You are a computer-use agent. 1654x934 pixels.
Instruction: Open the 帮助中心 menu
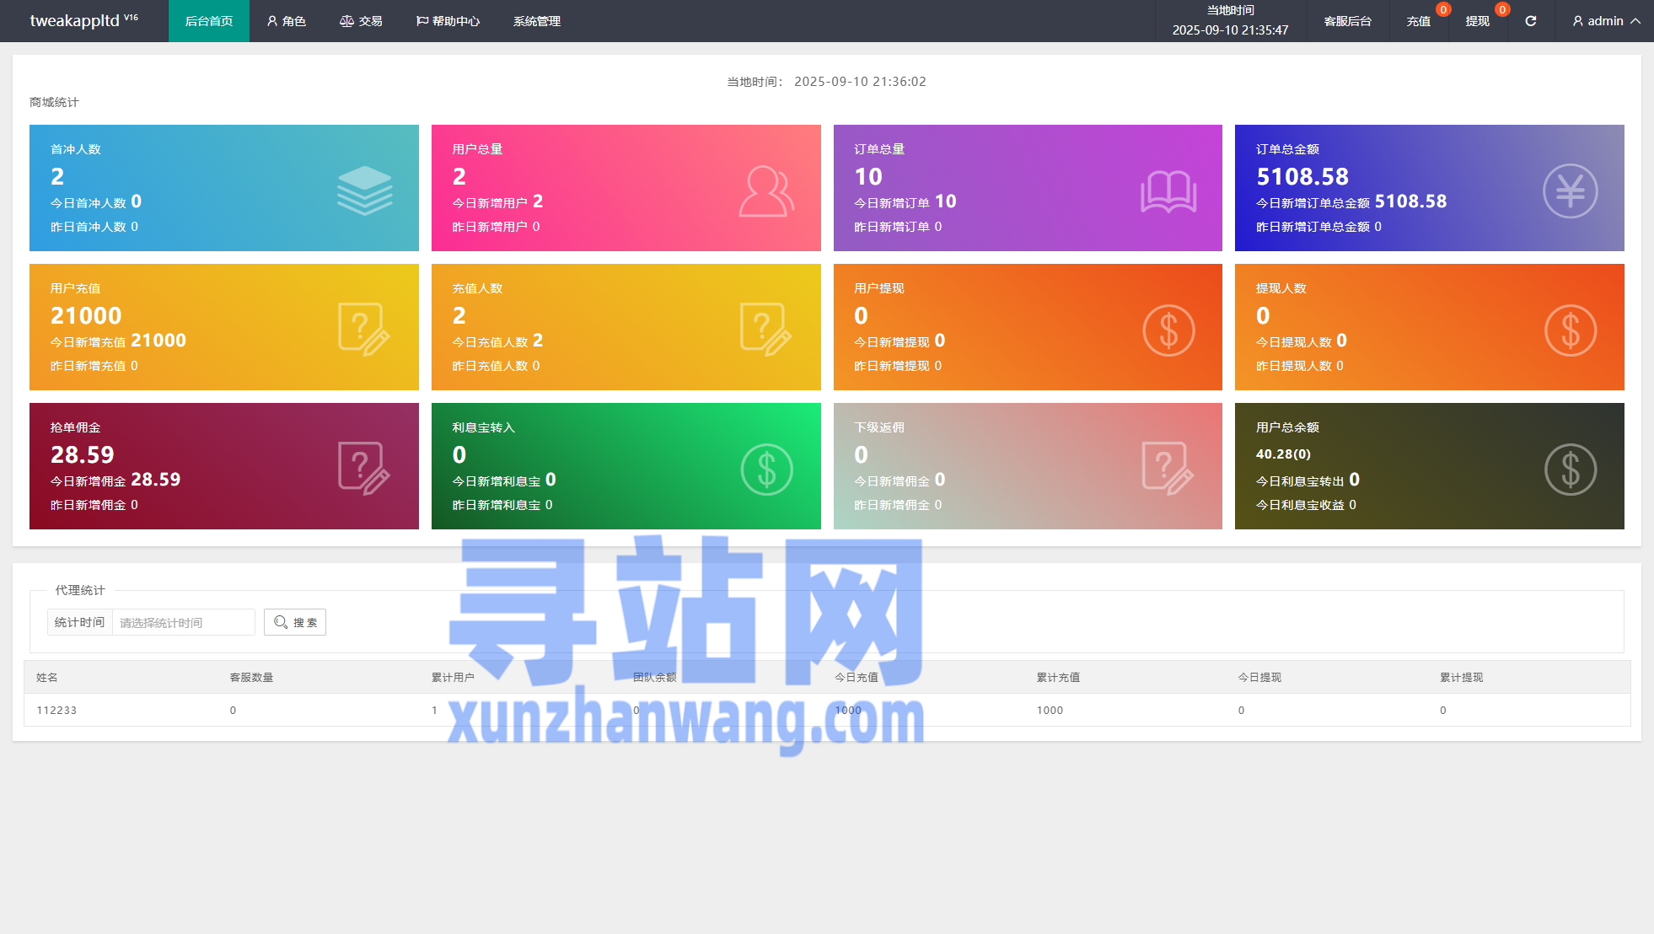click(x=448, y=21)
